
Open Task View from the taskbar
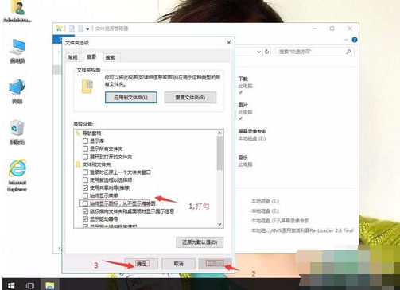29,285
